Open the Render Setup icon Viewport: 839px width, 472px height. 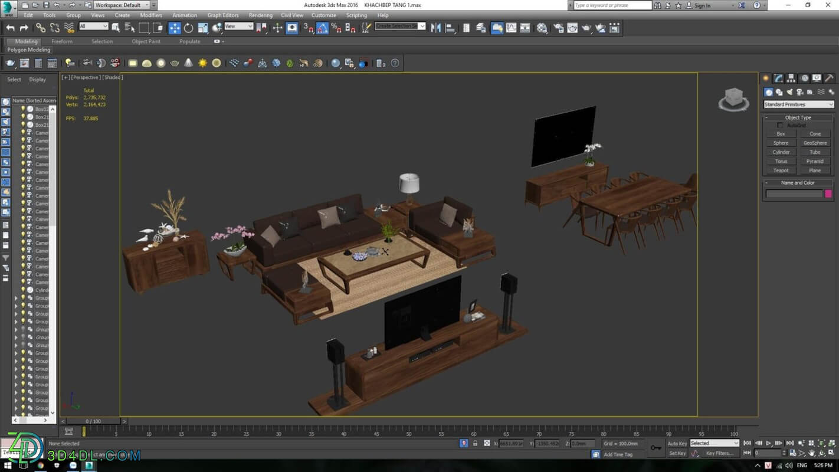click(558, 28)
